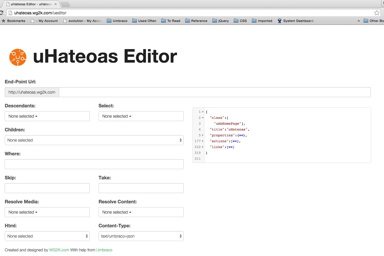384x256 pixels.
Task: Click the http://uhateoas.wg2k.com prefix label
Action: (32, 92)
